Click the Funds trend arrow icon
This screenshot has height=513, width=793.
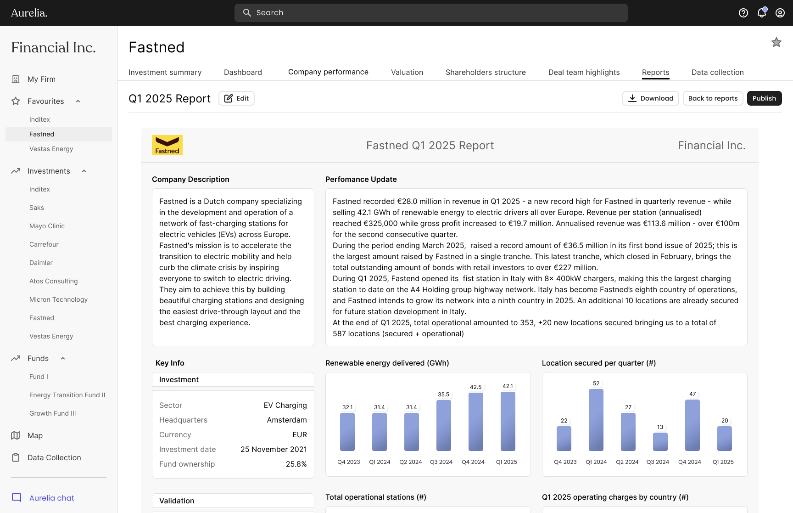pyautogui.click(x=16, y=358)
